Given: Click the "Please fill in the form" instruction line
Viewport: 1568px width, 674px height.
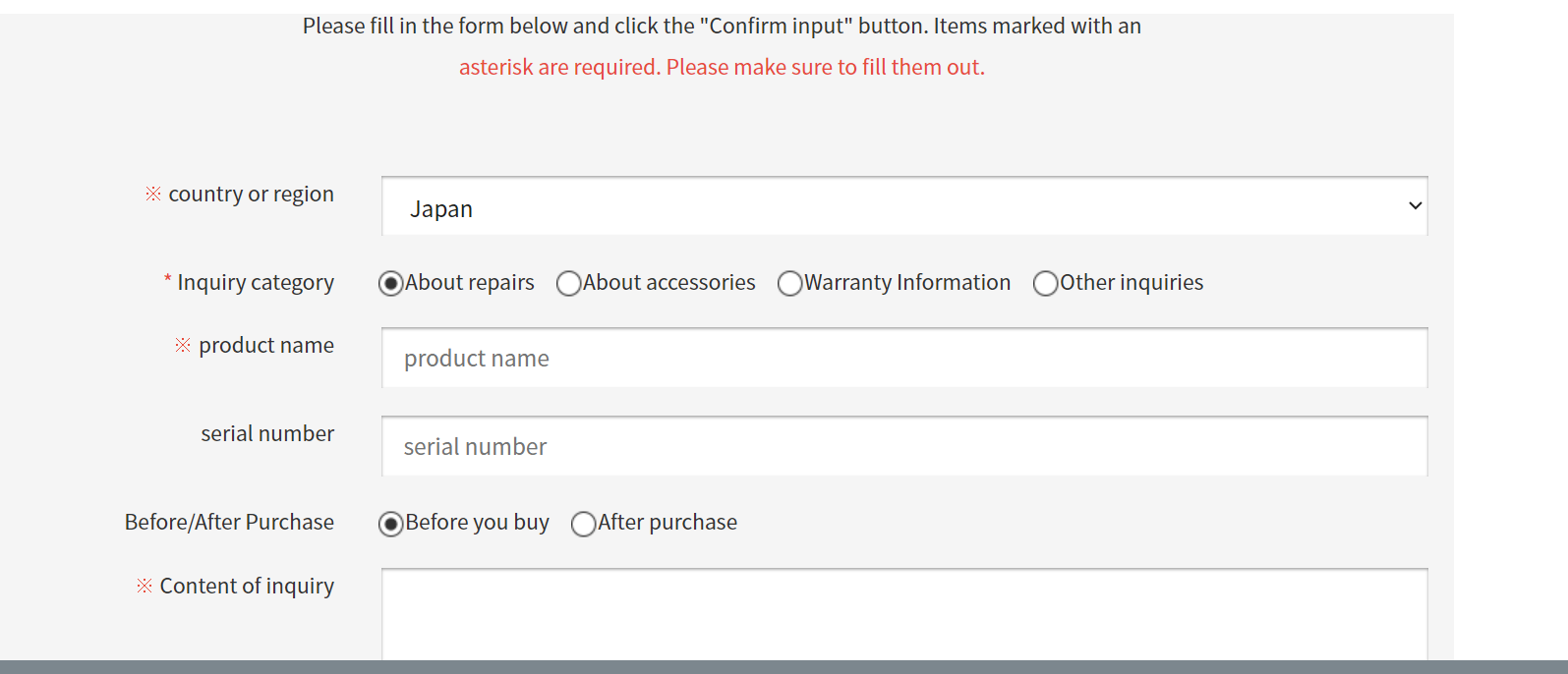Looking at the screenshot, I should [x=722, y=27].
